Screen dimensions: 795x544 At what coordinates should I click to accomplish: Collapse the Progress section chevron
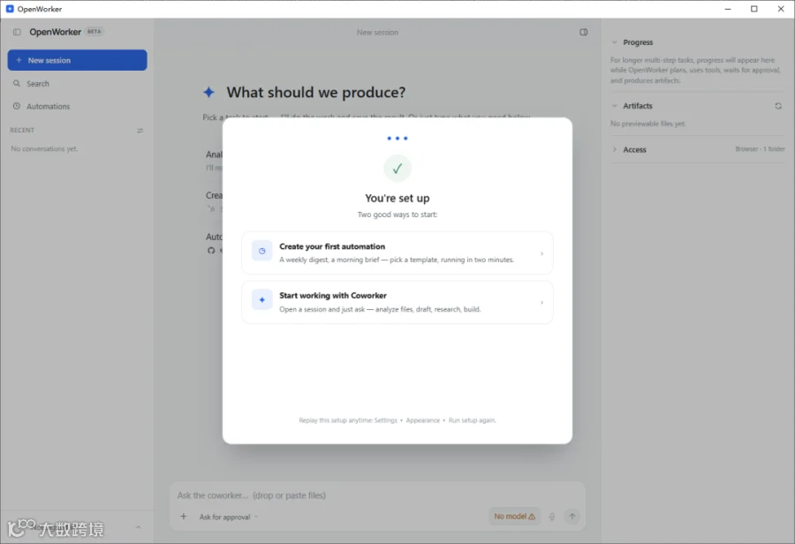tap(615, 42)
